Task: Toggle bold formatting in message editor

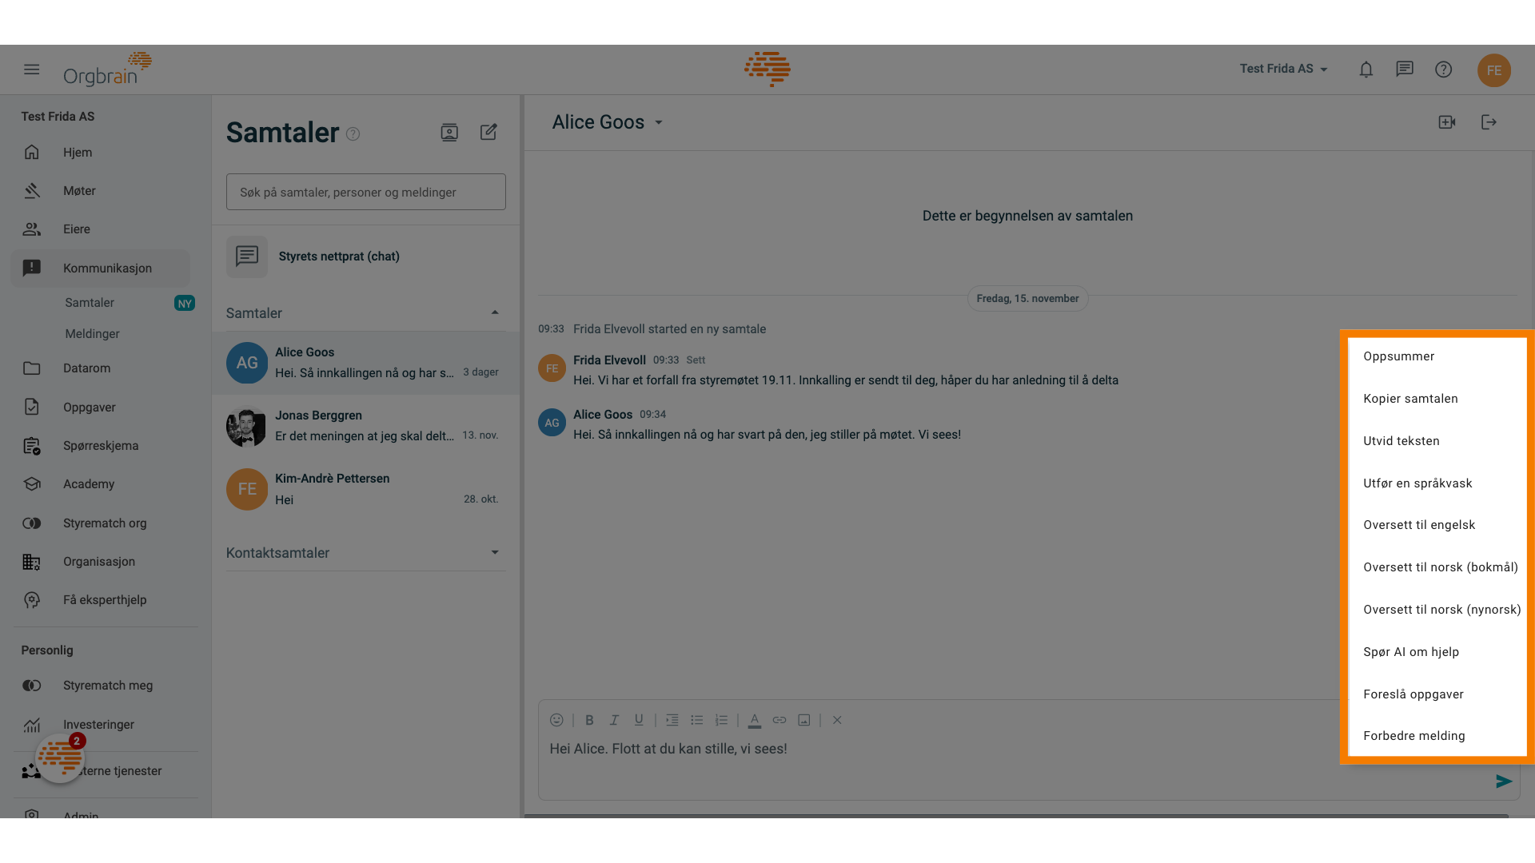Action: click(588, 720)
